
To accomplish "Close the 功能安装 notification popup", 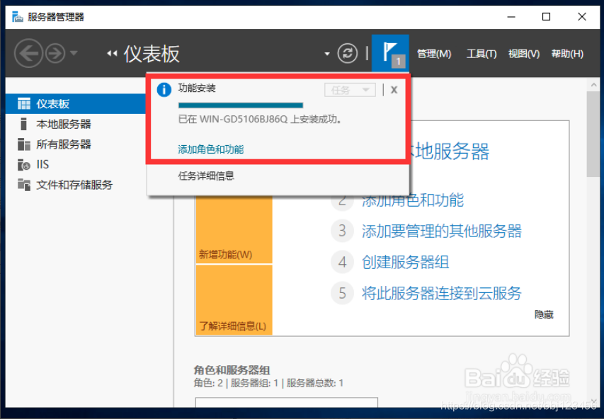I will 394,88.
